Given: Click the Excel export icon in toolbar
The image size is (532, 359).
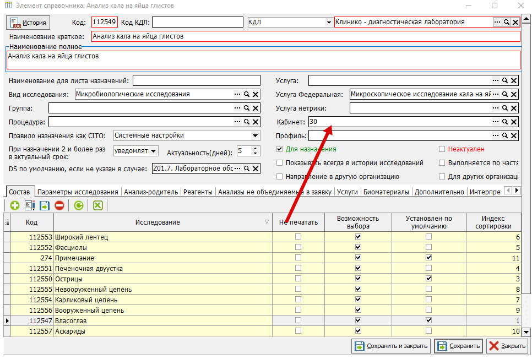Looking at the screenshot, I should click(98, 205).
